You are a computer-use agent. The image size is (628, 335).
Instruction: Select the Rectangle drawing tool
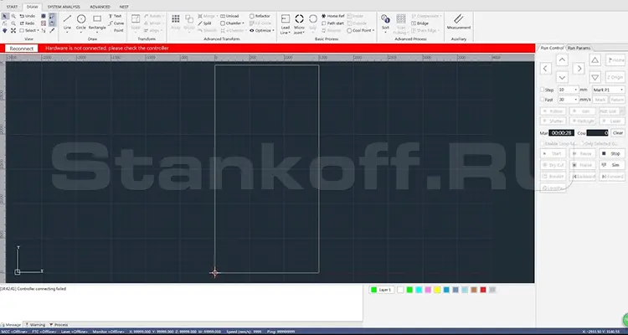[97, 23]
